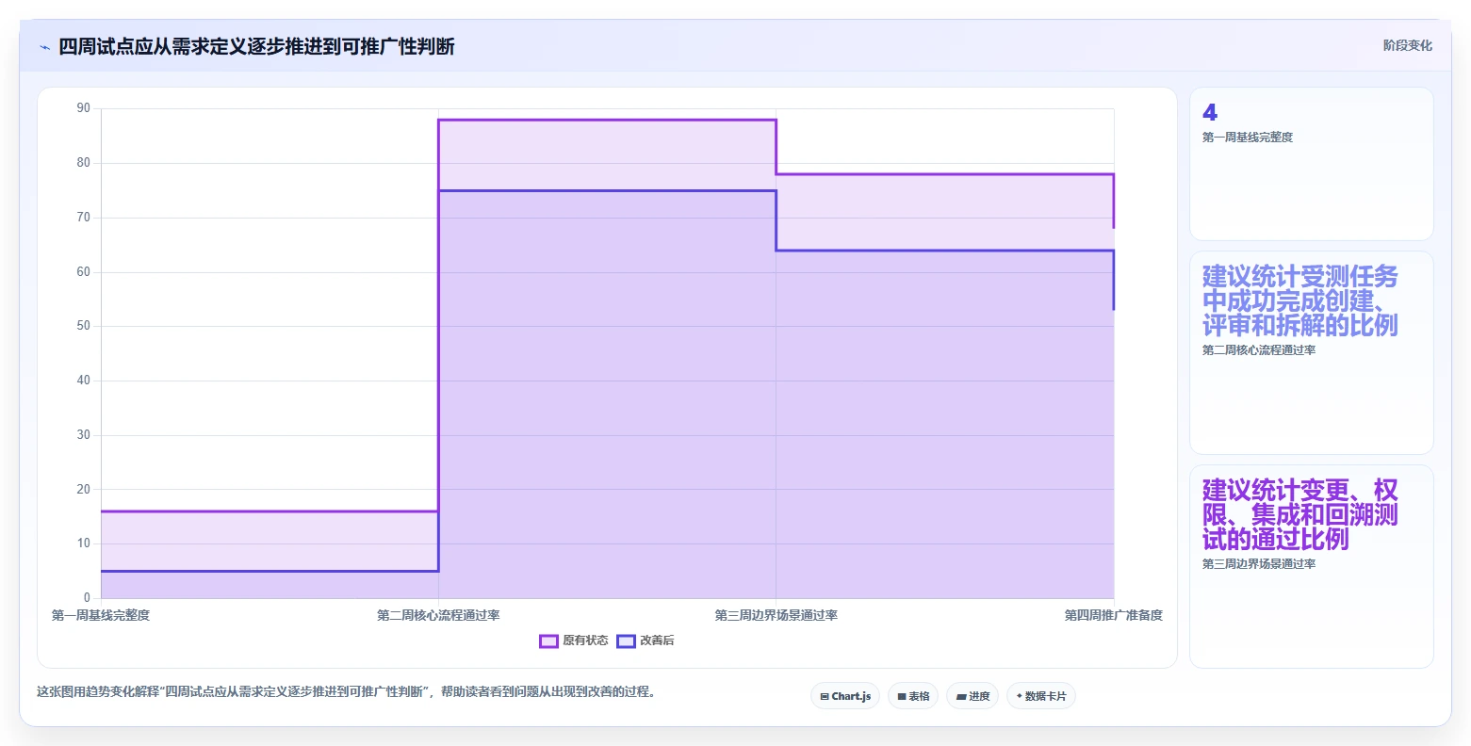
Task: Click the 原有状态 legend label
Action: tap(585, 641)
